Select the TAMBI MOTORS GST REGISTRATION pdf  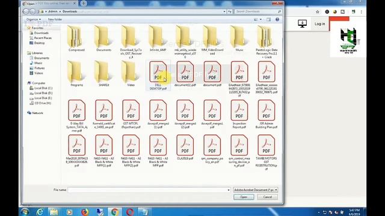(266, 152)
